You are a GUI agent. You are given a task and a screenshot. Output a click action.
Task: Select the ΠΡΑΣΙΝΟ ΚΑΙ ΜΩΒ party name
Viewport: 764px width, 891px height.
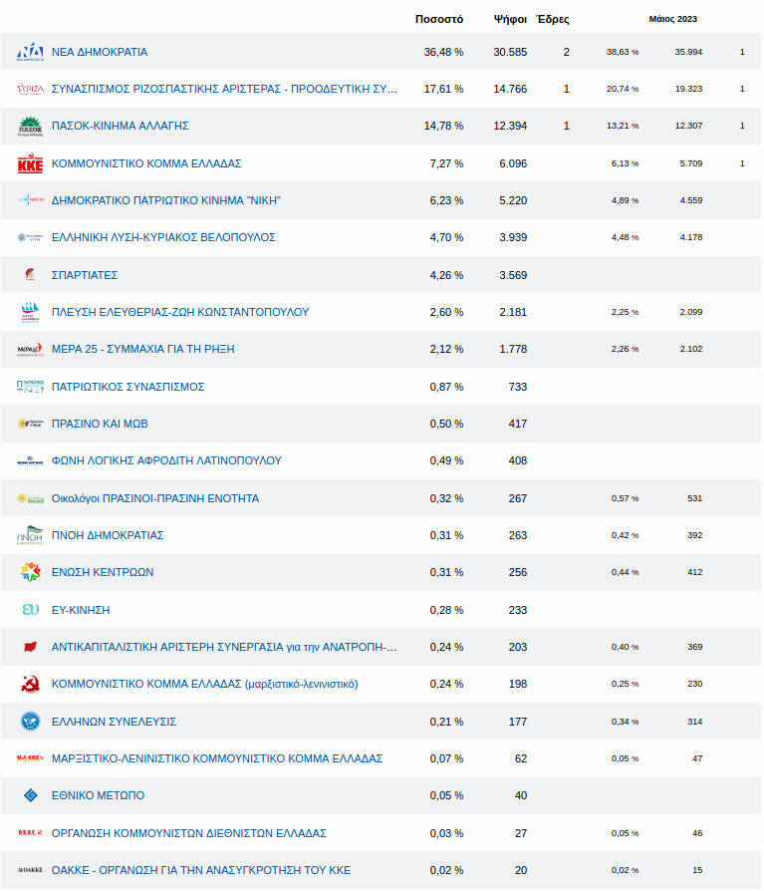(x=100, y=424)
